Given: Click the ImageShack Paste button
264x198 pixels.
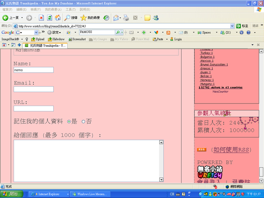Looking at the screenshot, I should pyautogui.click(x=158, y=39).
